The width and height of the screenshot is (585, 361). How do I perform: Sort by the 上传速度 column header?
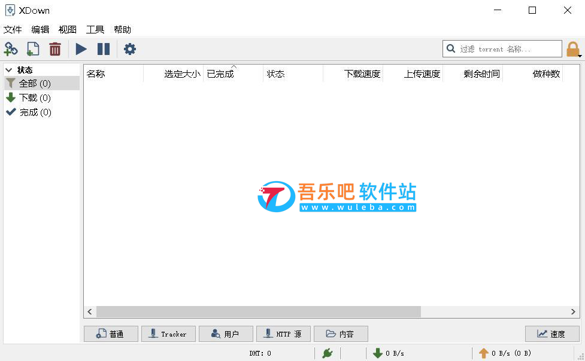coord(413,74)
